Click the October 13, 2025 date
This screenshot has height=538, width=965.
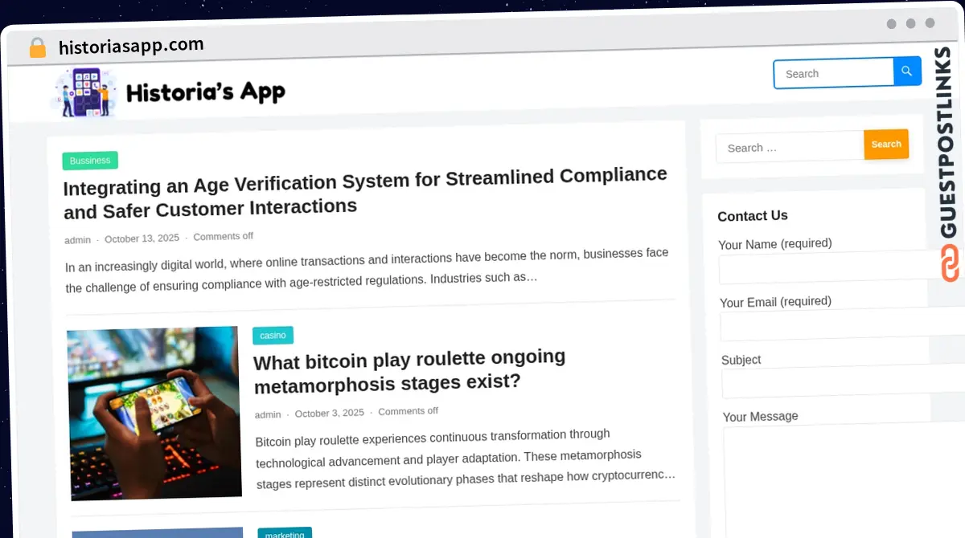pos(142,238)
